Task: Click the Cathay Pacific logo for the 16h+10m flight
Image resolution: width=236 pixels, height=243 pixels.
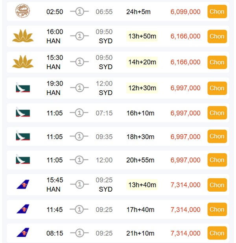Action: tap(23, 113)
